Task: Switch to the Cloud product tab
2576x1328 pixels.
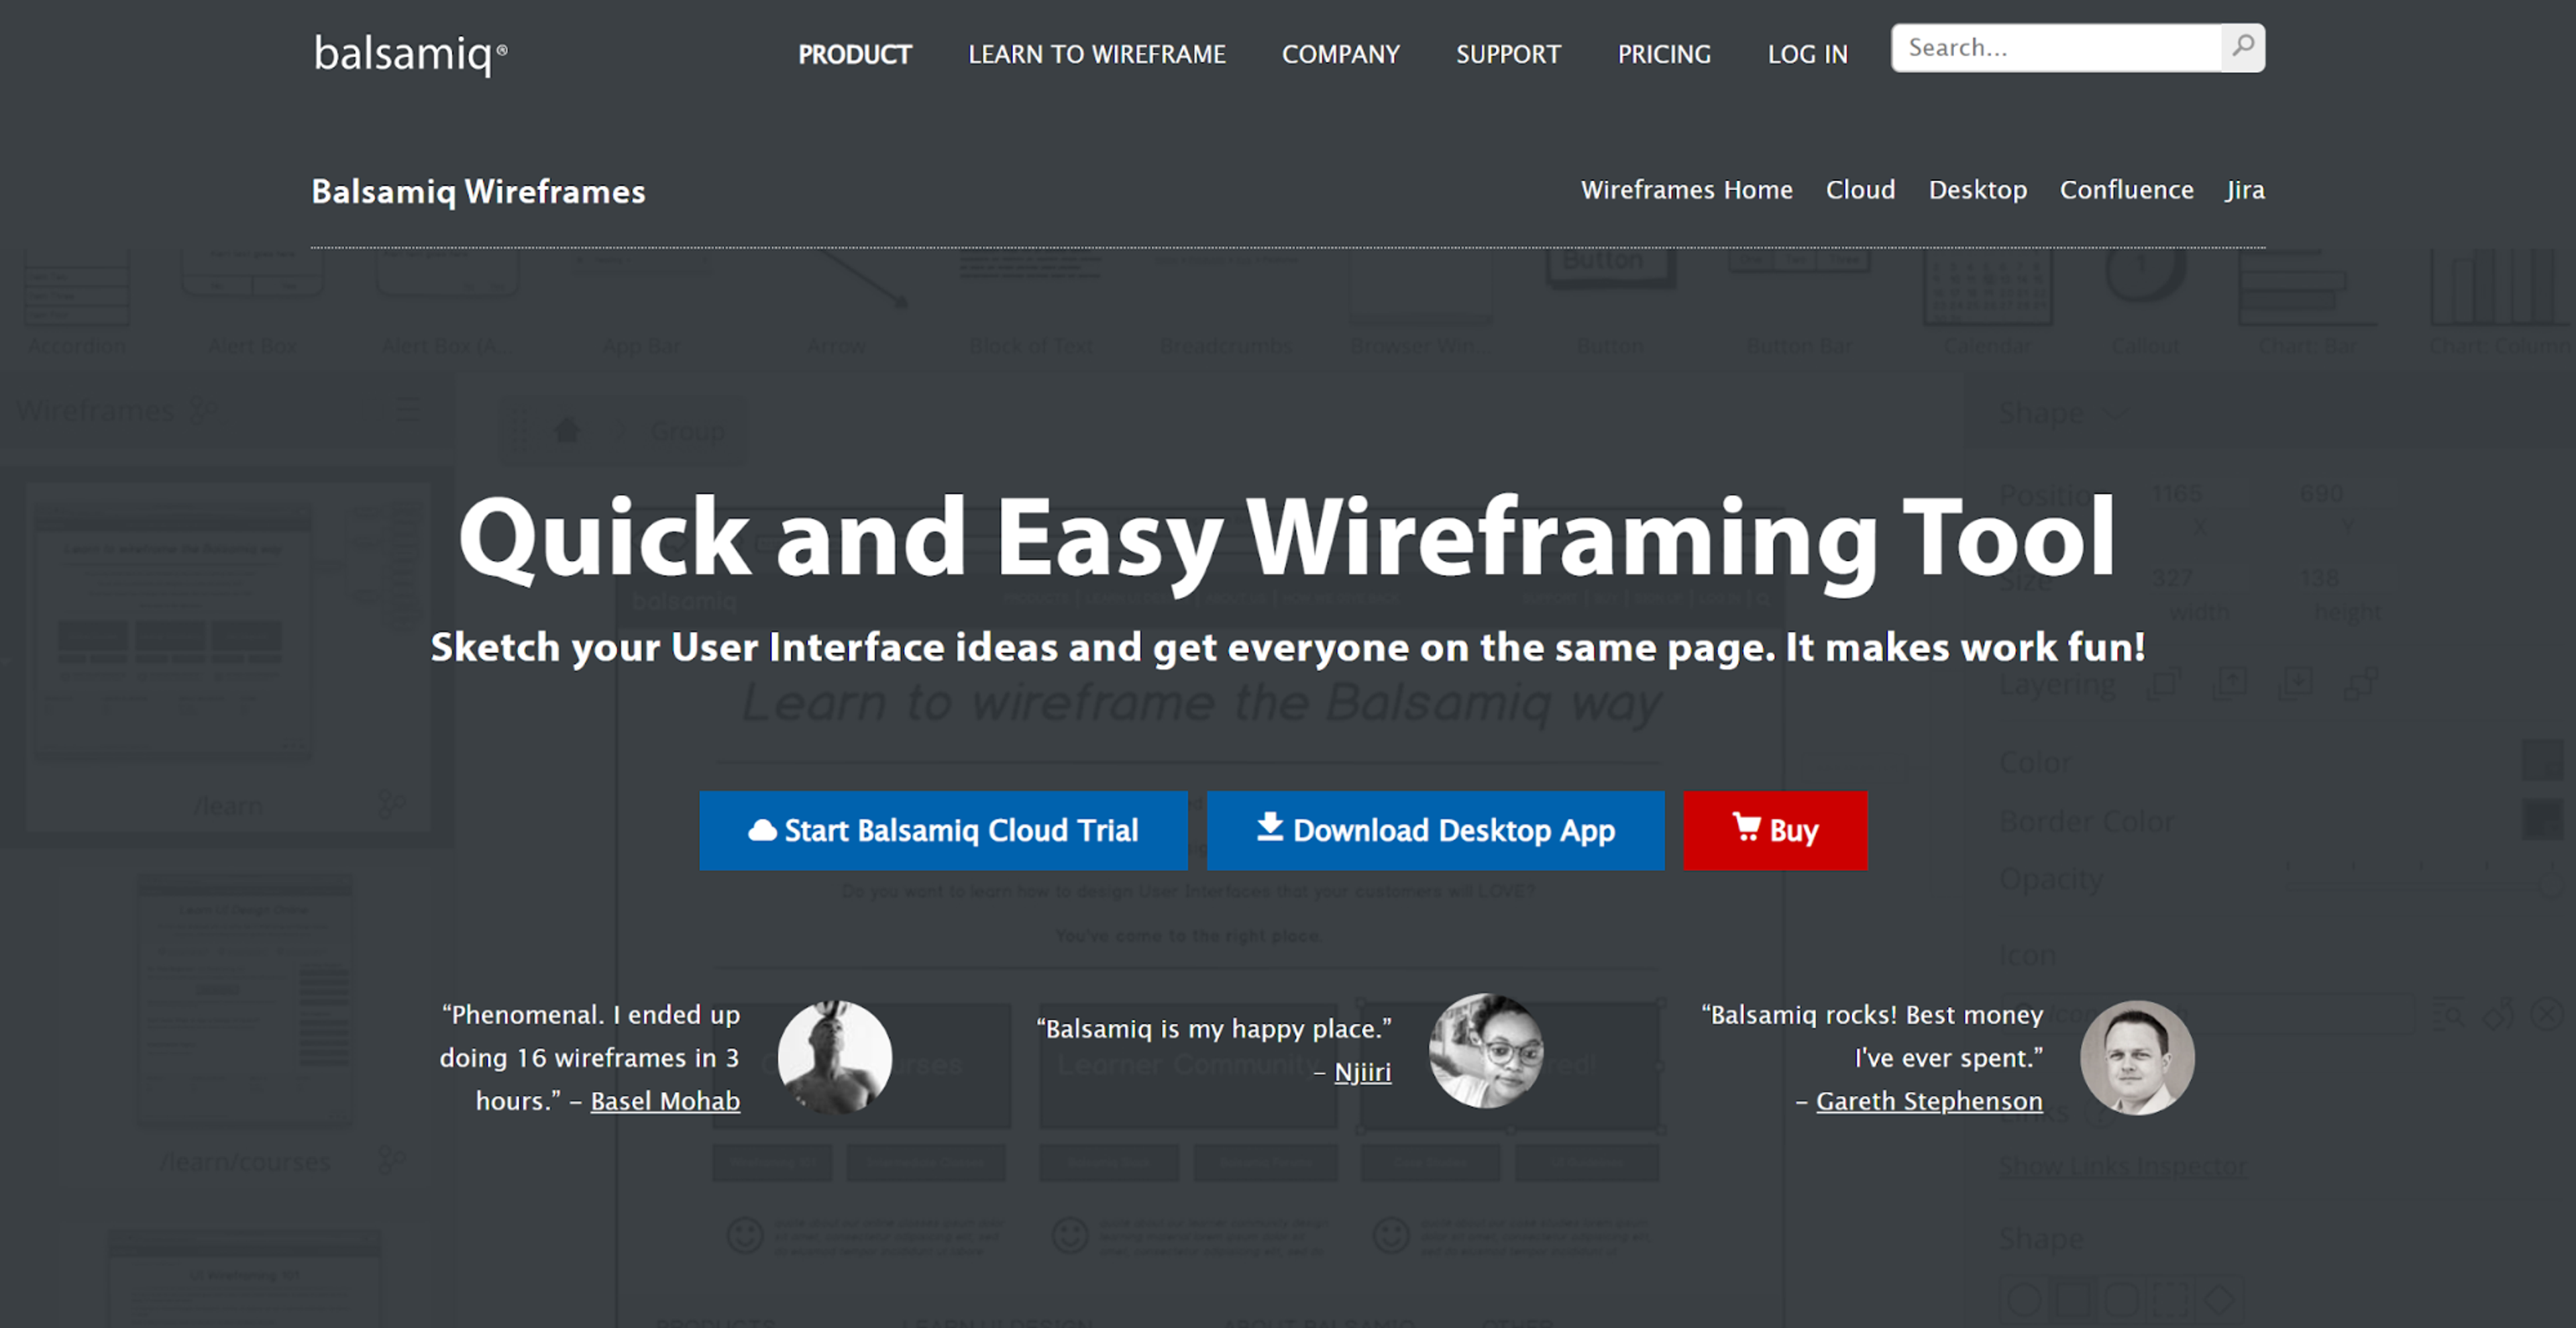Action: (1860, 190)
